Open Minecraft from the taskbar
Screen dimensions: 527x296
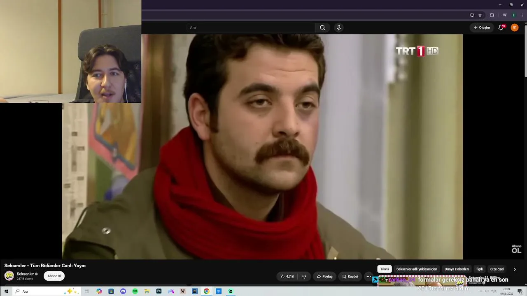(x=183, y=291)
